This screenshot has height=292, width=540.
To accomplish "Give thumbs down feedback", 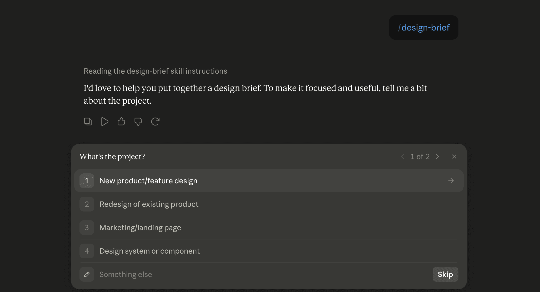I will click(x=138, y=122).
